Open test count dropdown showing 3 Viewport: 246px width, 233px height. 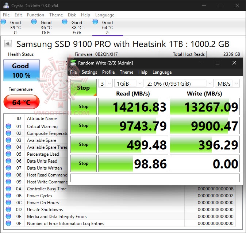(105, 84)
